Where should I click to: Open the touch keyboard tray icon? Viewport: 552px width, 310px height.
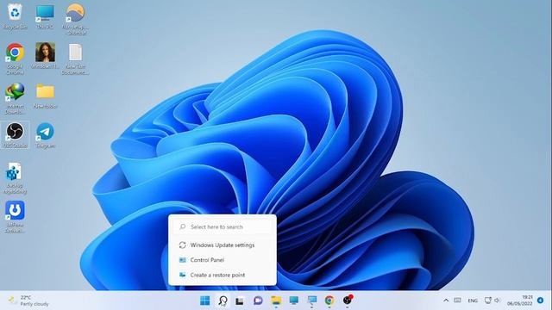[457, 301]
